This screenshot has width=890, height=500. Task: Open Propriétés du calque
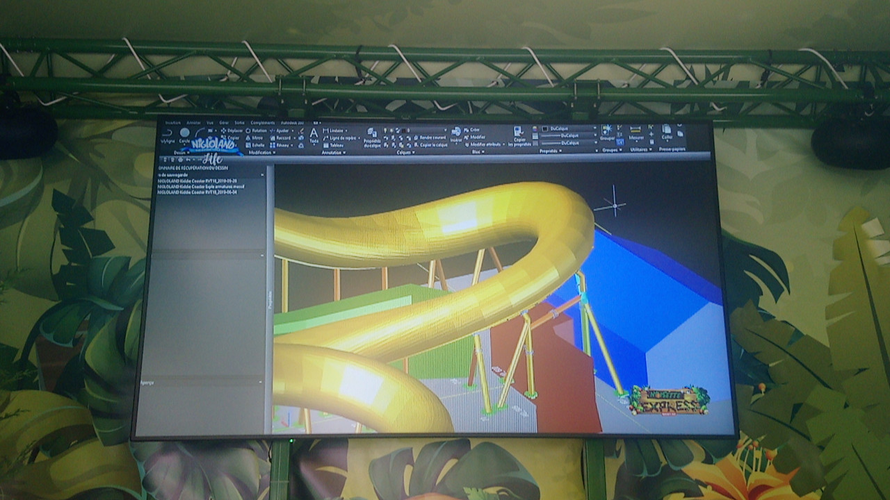[372, 137]
